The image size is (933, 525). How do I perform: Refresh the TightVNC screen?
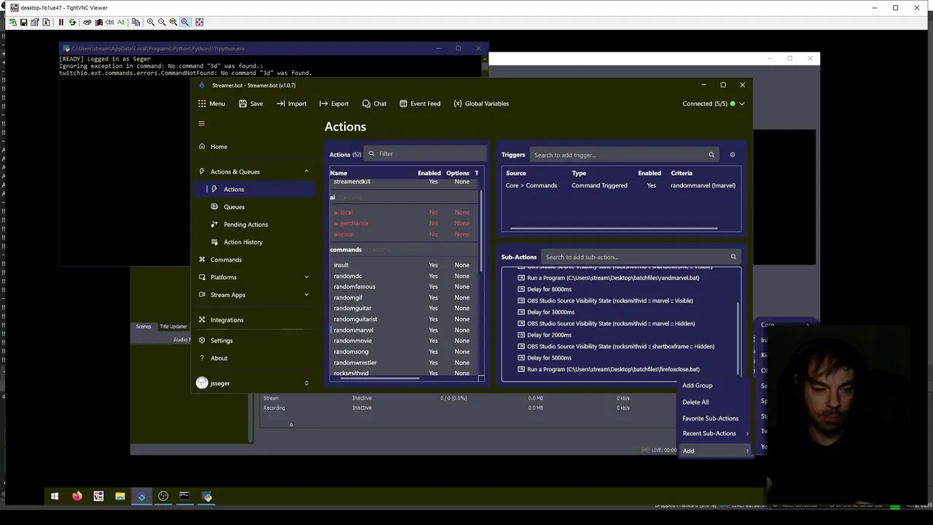coord(71,23)
